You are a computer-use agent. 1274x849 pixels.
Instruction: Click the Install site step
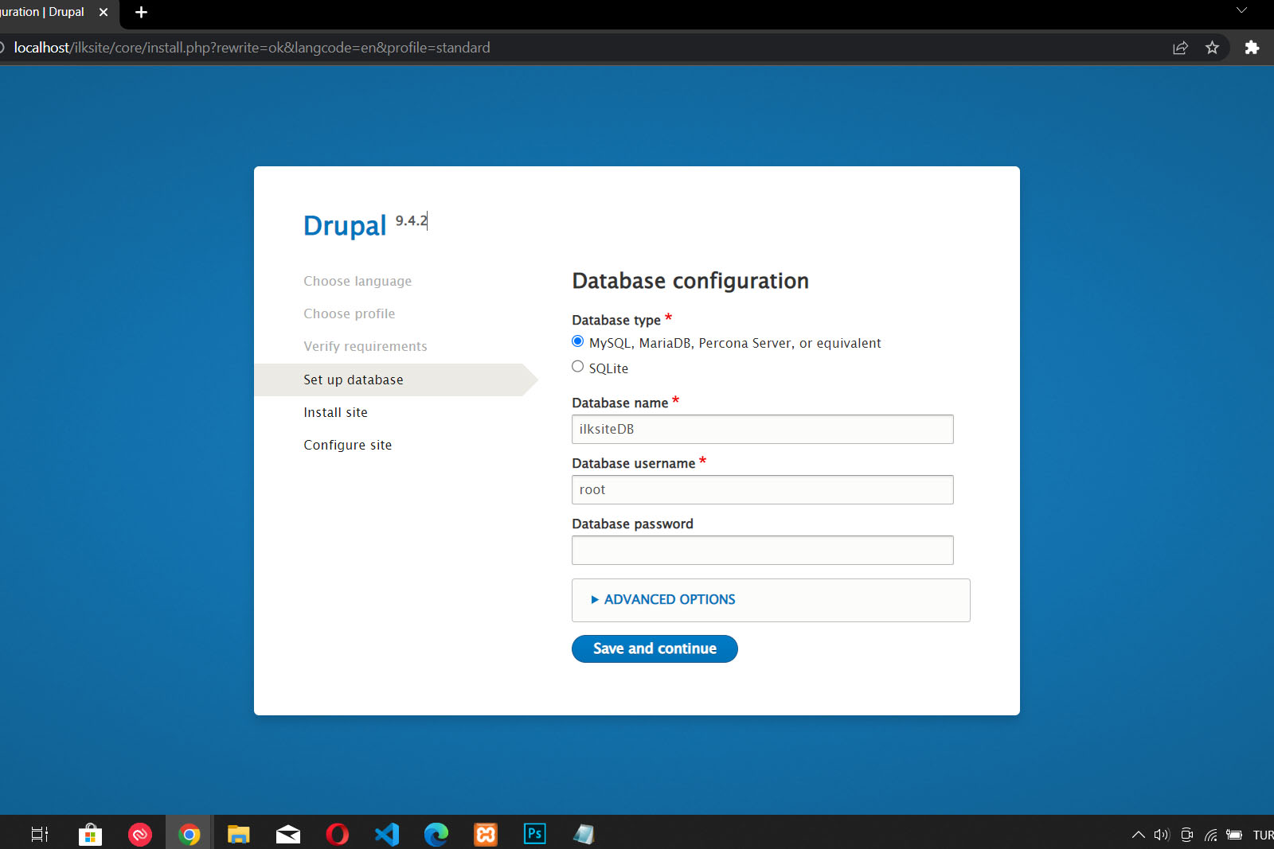[335, 412]
